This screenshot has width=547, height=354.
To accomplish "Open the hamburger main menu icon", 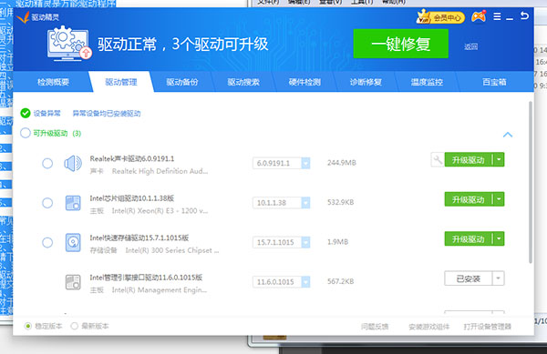I will click(x=497, y=16).
